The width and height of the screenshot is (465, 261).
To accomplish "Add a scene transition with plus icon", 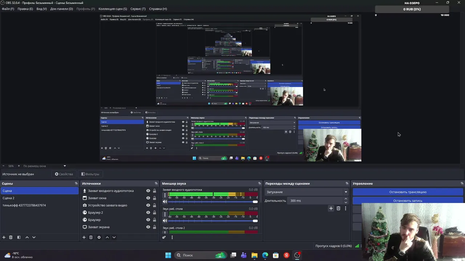I will 331,208.
